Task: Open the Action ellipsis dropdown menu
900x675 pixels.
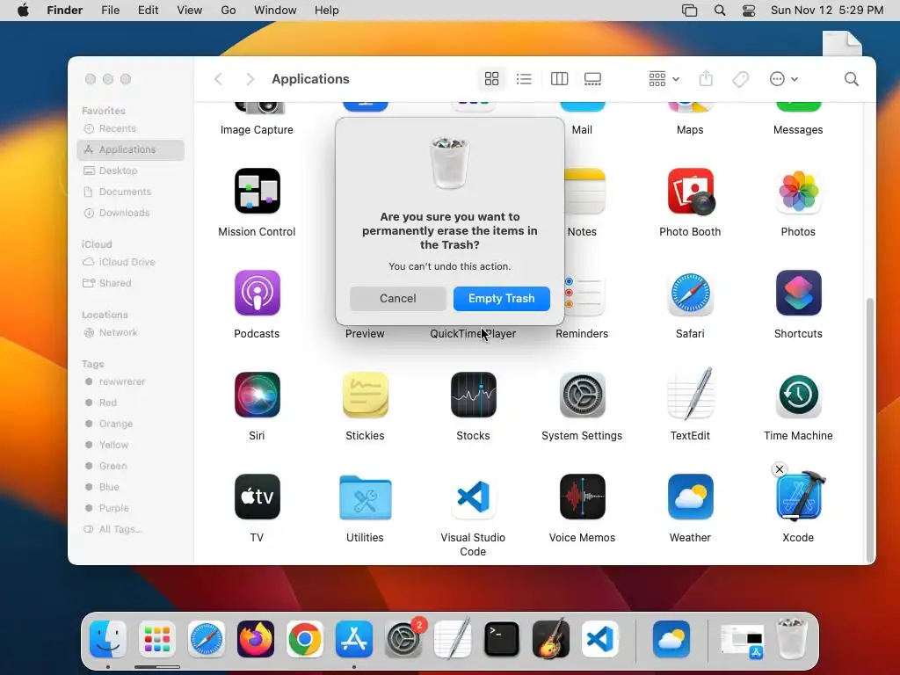Action: pos(783,78)
